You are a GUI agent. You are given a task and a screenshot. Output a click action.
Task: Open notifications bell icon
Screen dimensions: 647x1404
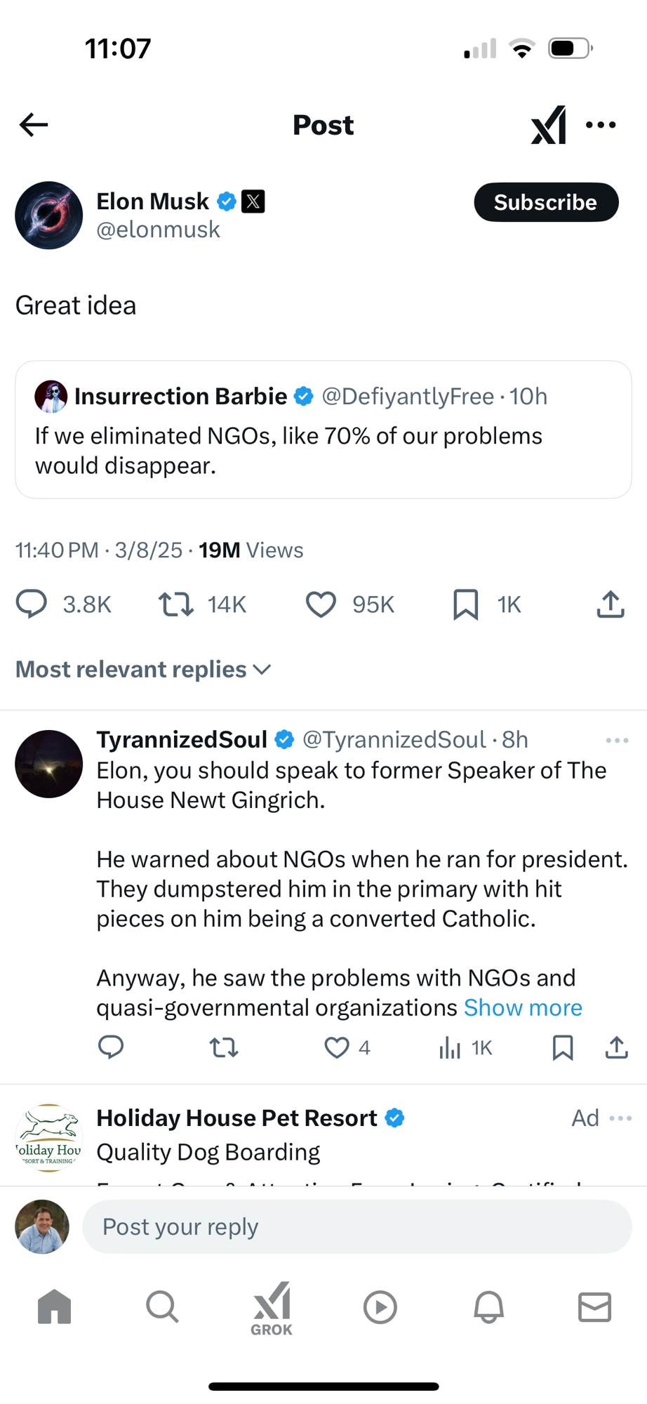pos(488,1307)
